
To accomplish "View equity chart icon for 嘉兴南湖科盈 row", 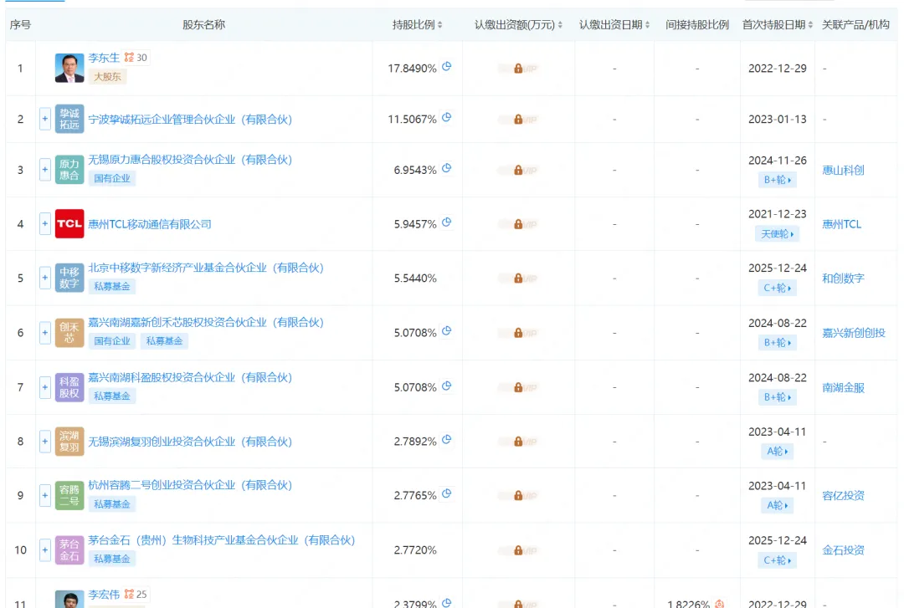I will tap(446, 386).
